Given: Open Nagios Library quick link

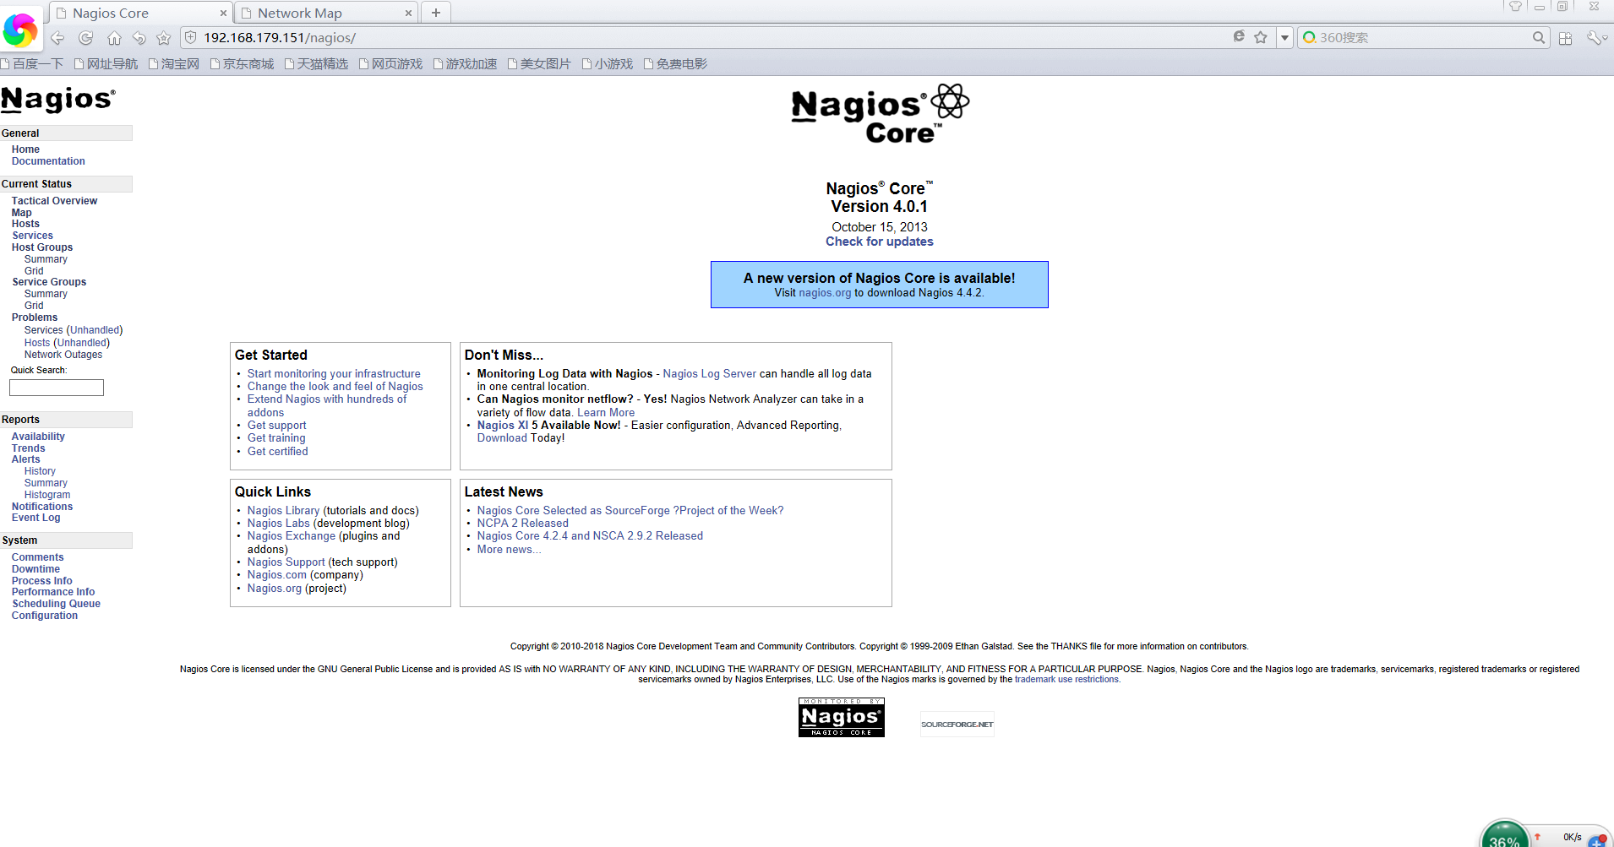Looking at the screenshot, I should 283,511.
